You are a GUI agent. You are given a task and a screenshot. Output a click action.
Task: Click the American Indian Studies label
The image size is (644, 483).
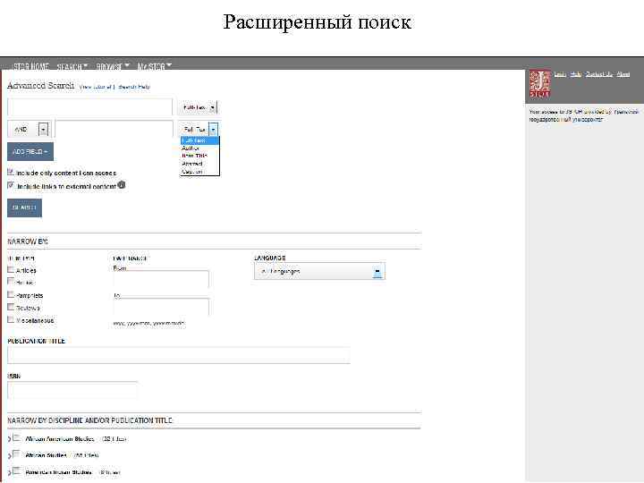tap(58, 472)
